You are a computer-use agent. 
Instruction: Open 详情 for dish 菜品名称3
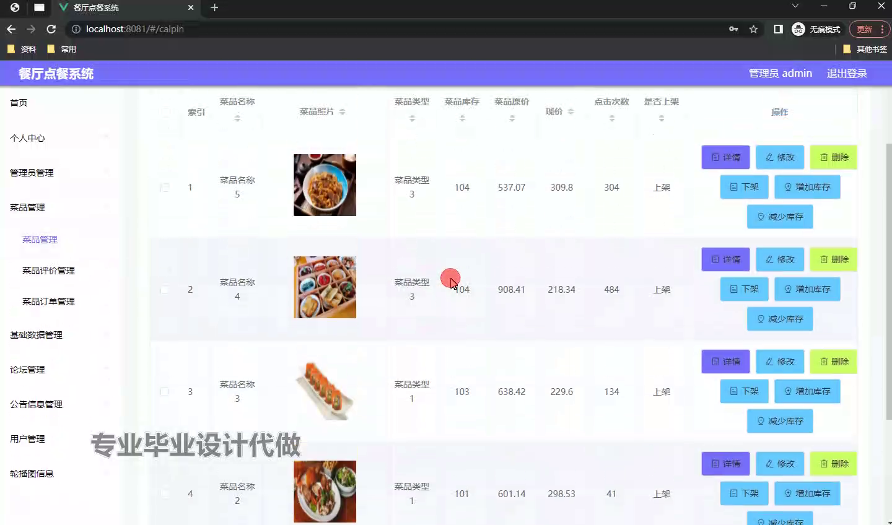click(x=725, y=362)
